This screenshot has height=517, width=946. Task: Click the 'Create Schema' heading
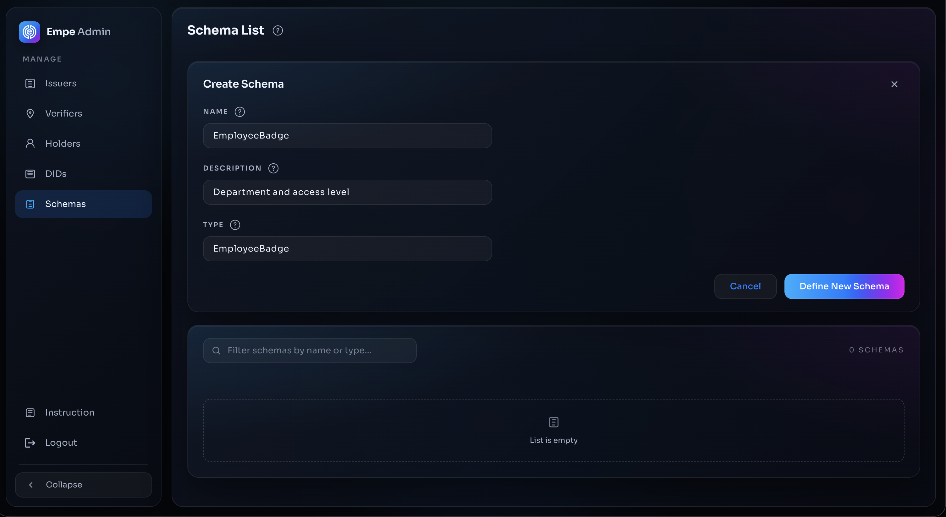(244, 84)
